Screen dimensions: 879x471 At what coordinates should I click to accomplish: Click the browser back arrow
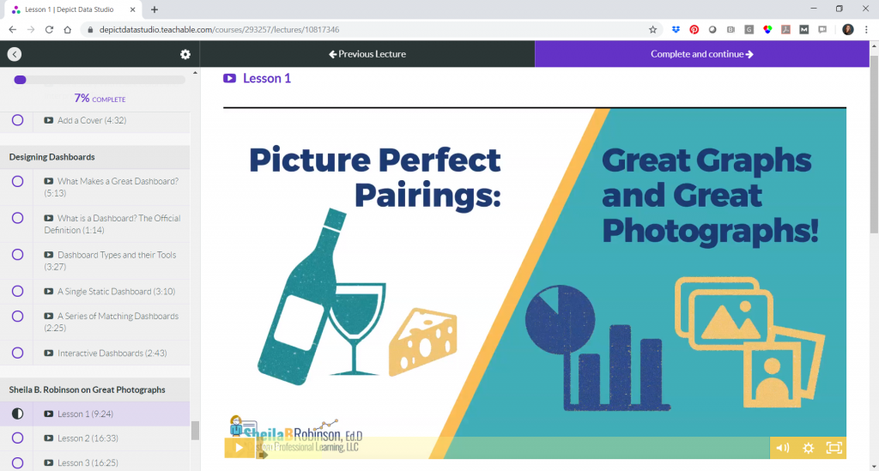tap(12, 30)
